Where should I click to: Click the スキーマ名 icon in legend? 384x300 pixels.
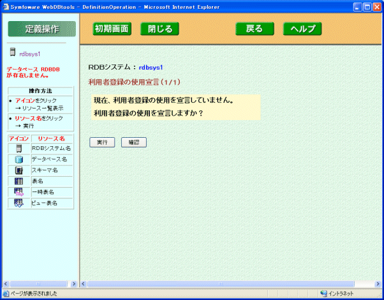(x=18, y=170)
